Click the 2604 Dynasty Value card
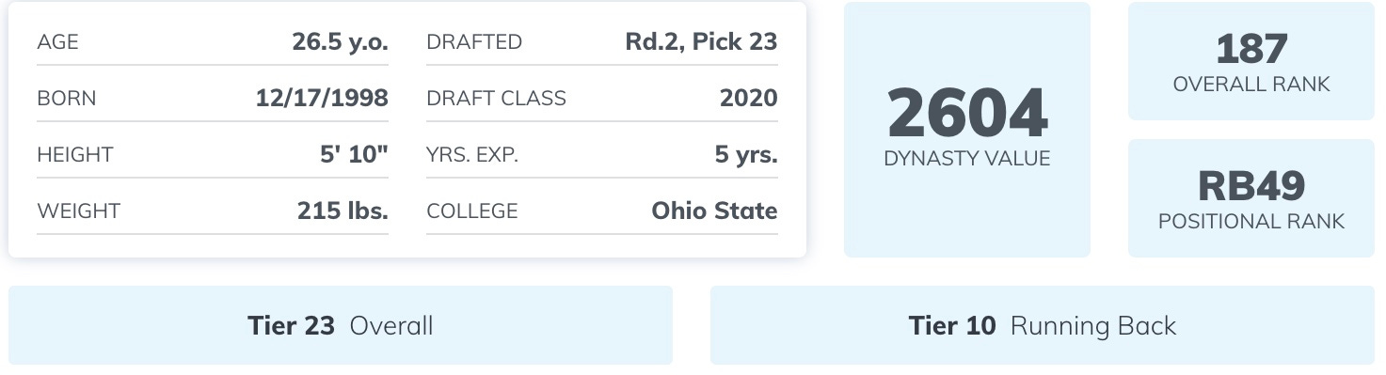 coord(966,130)
